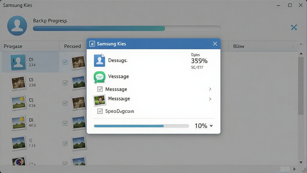Select the landscape icon in row 463
The height and width of the screenshot is (173, 307).
click(x=19, y=123)
